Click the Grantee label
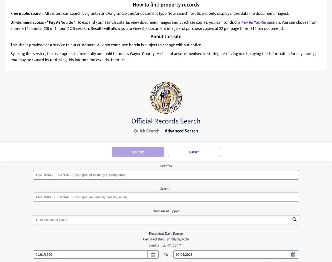This screenshot has width=332, height=262. (166, 189)
